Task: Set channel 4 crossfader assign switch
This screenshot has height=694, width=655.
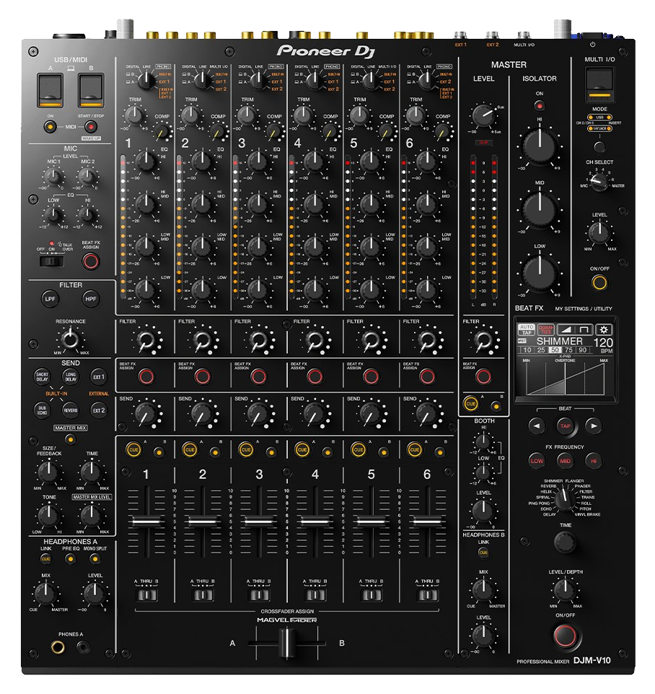Action: click(315, 595)
